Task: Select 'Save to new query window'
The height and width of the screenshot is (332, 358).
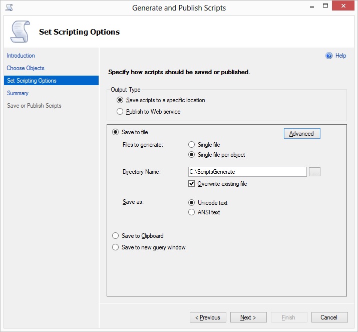Action: 116,247
